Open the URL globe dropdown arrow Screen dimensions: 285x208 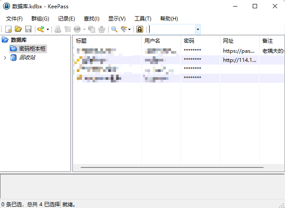(x=84, y=29)
